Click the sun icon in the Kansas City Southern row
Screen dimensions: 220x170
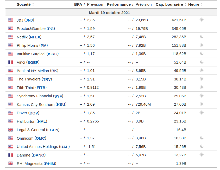coord(202,104)
